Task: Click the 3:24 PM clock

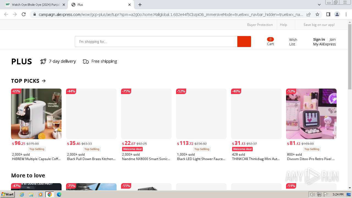Action: click(338, 194)
